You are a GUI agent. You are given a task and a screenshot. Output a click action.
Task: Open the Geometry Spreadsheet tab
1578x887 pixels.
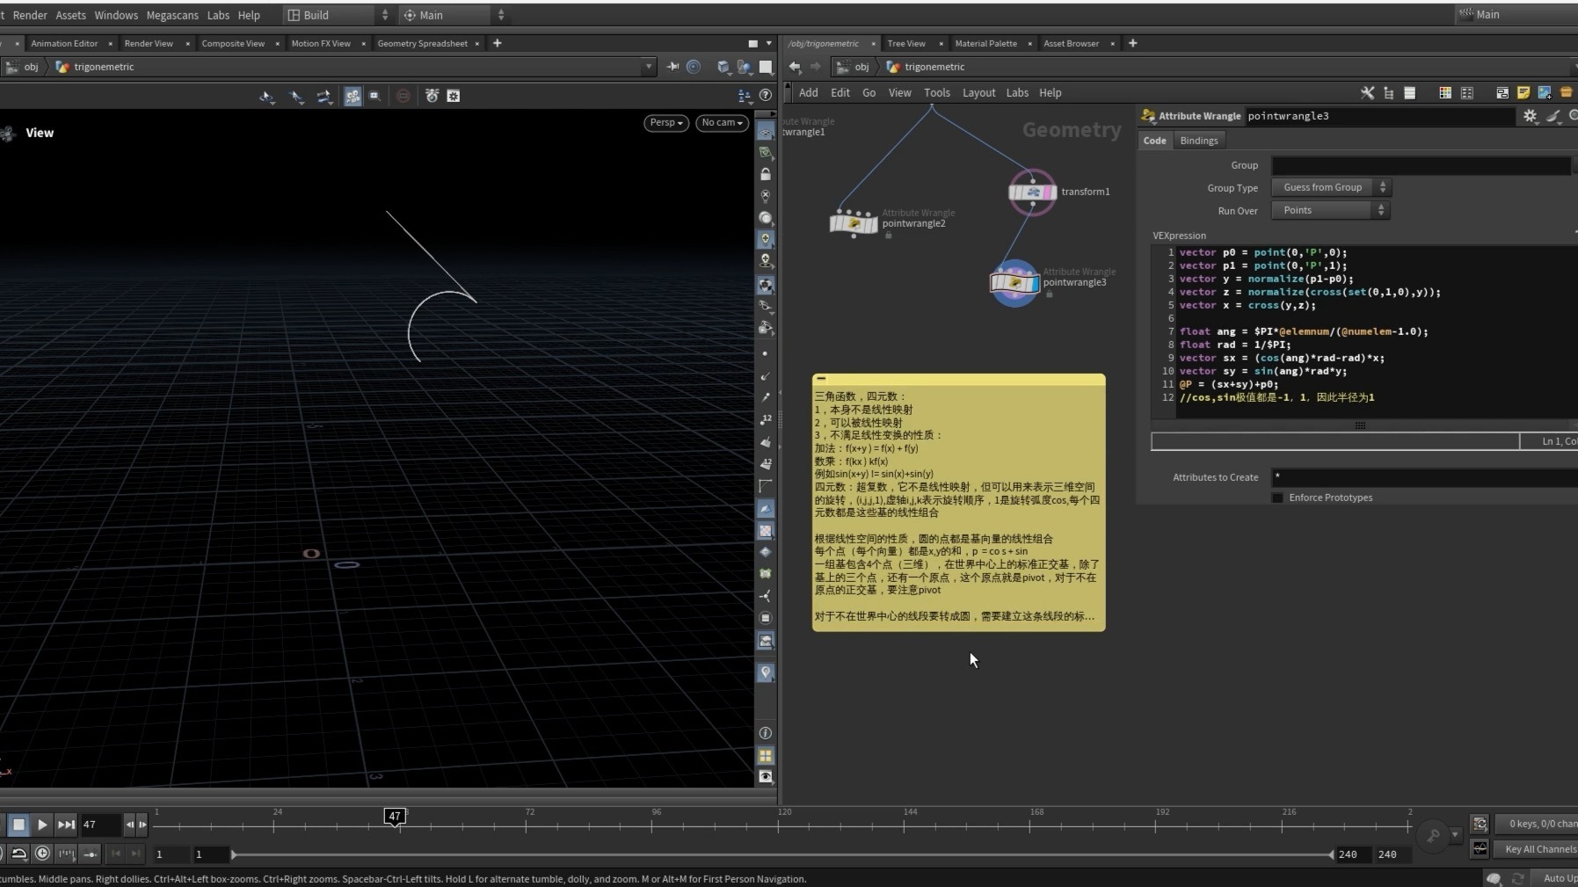click(x=422, y=43)
